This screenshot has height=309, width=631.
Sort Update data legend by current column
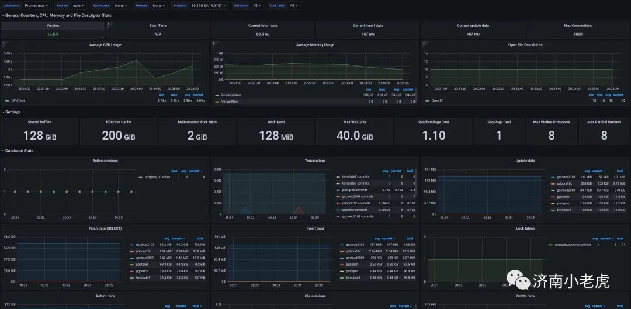coord(598,171)
